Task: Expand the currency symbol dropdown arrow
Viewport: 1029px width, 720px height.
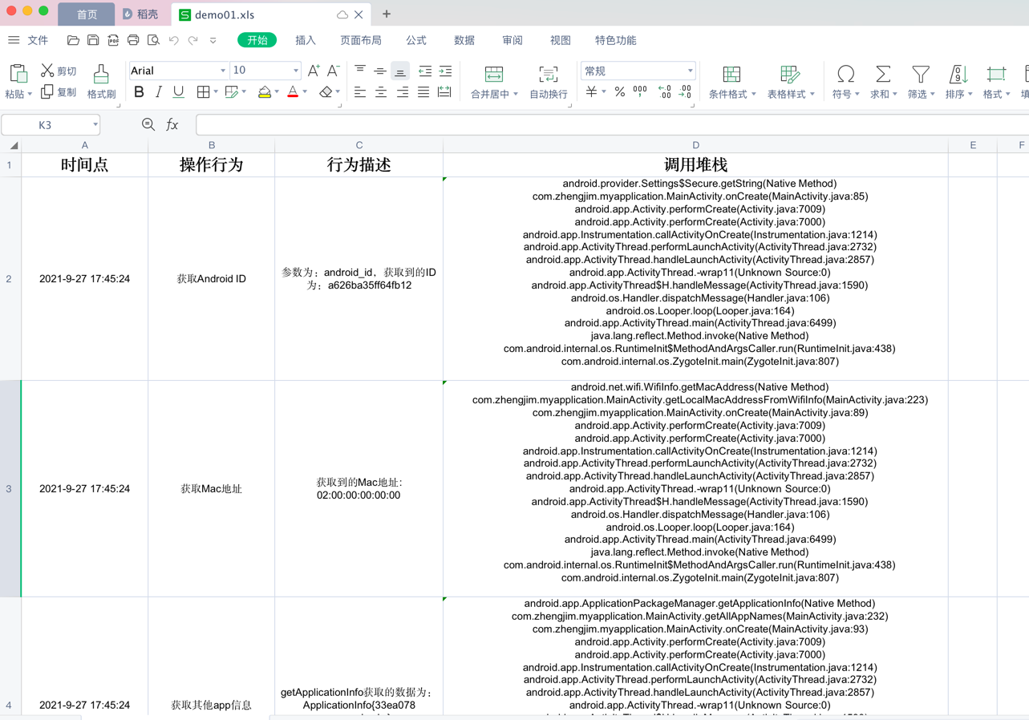Action: pos(603,93)
